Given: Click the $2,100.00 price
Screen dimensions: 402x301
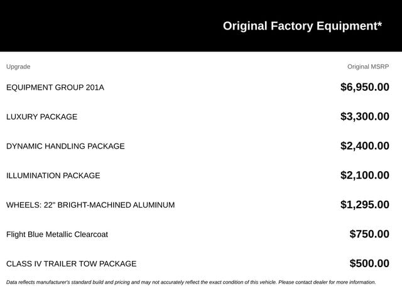Looking at the screenshot, I should coord(364,176).
